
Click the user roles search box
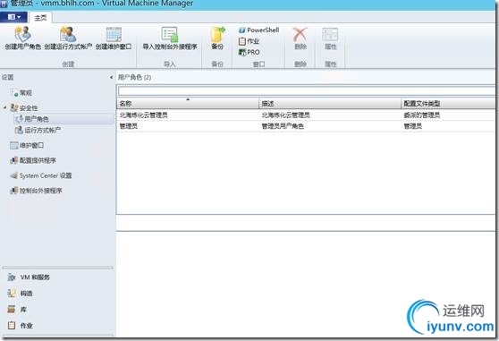[307, 91]
